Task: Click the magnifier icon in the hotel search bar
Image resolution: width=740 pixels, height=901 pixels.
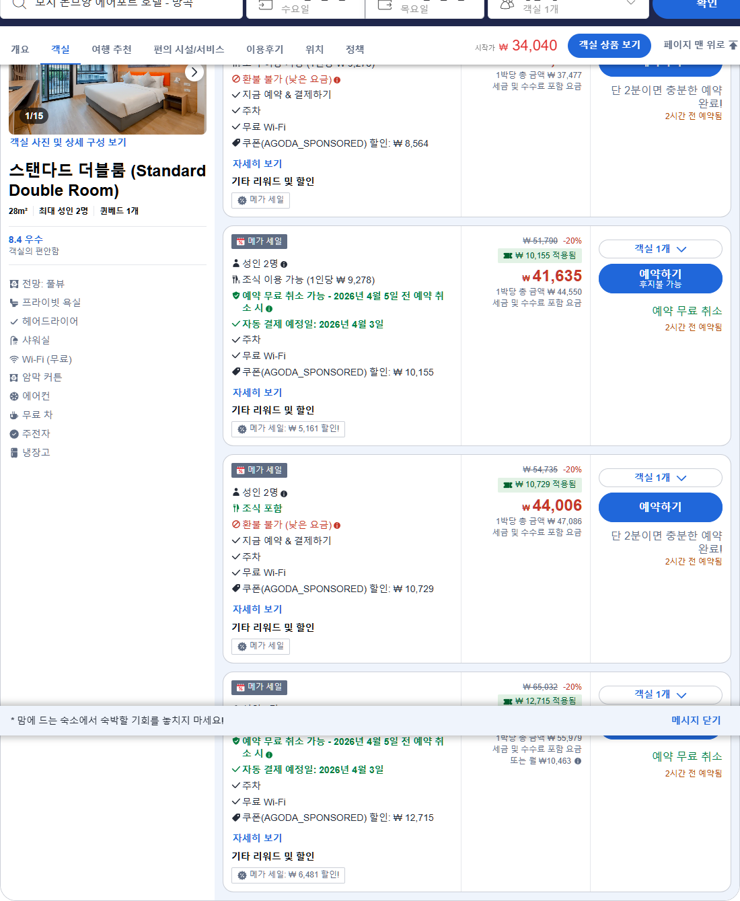Action: (19, 4)
